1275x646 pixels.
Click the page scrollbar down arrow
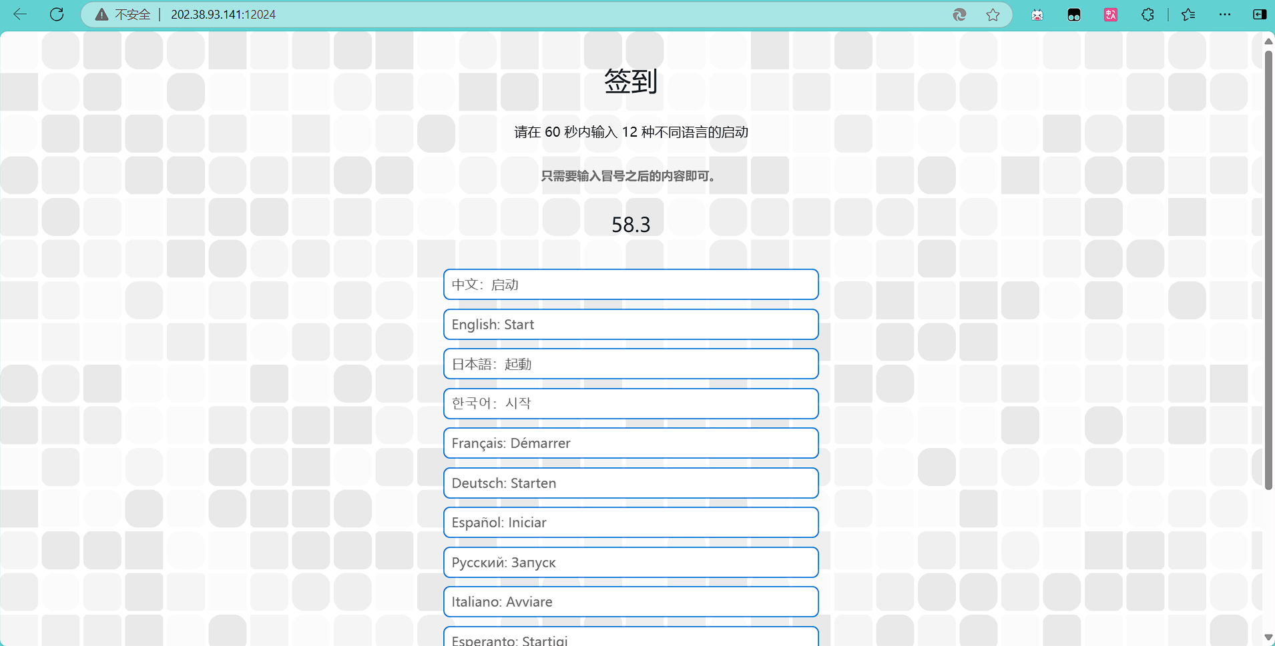[x=1268, y=638]
